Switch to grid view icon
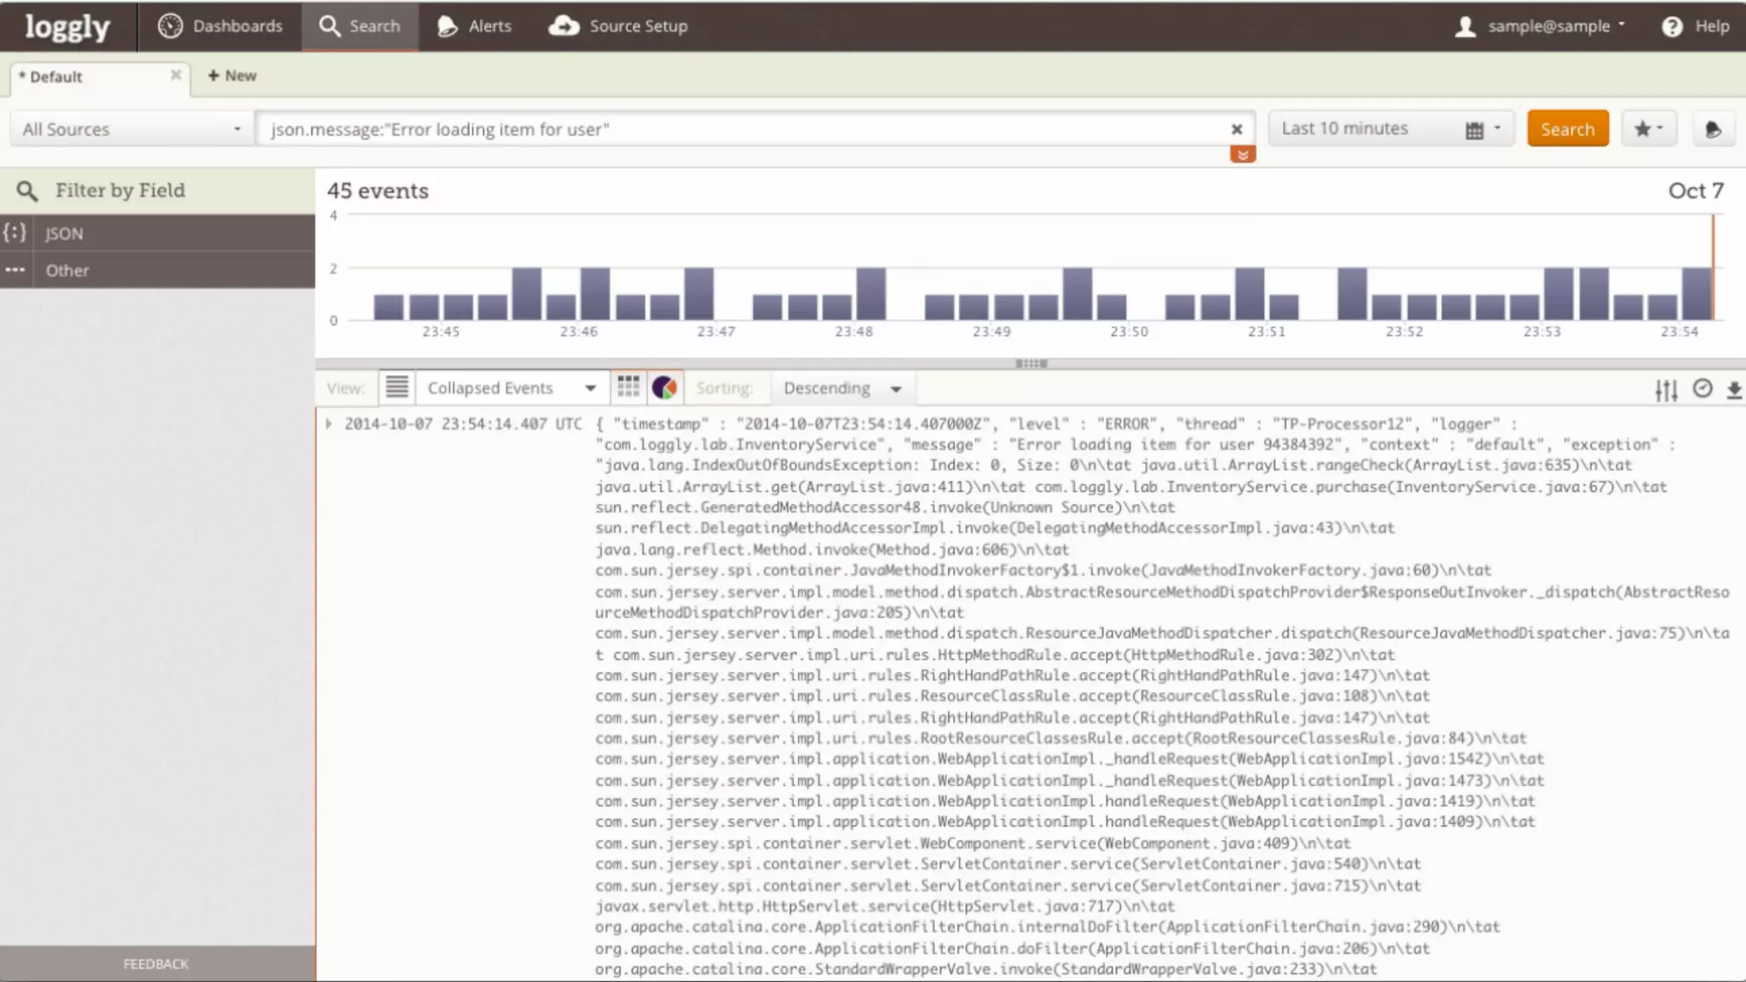Screen dimensions: 1746x982 [x=628, y=388]
